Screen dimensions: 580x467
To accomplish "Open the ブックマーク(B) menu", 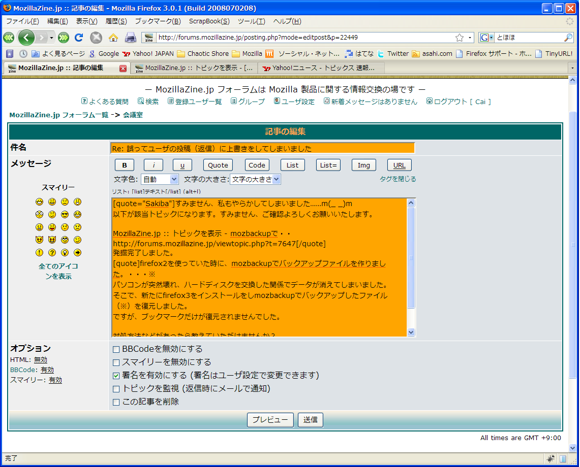I will [x=158, y=21].
